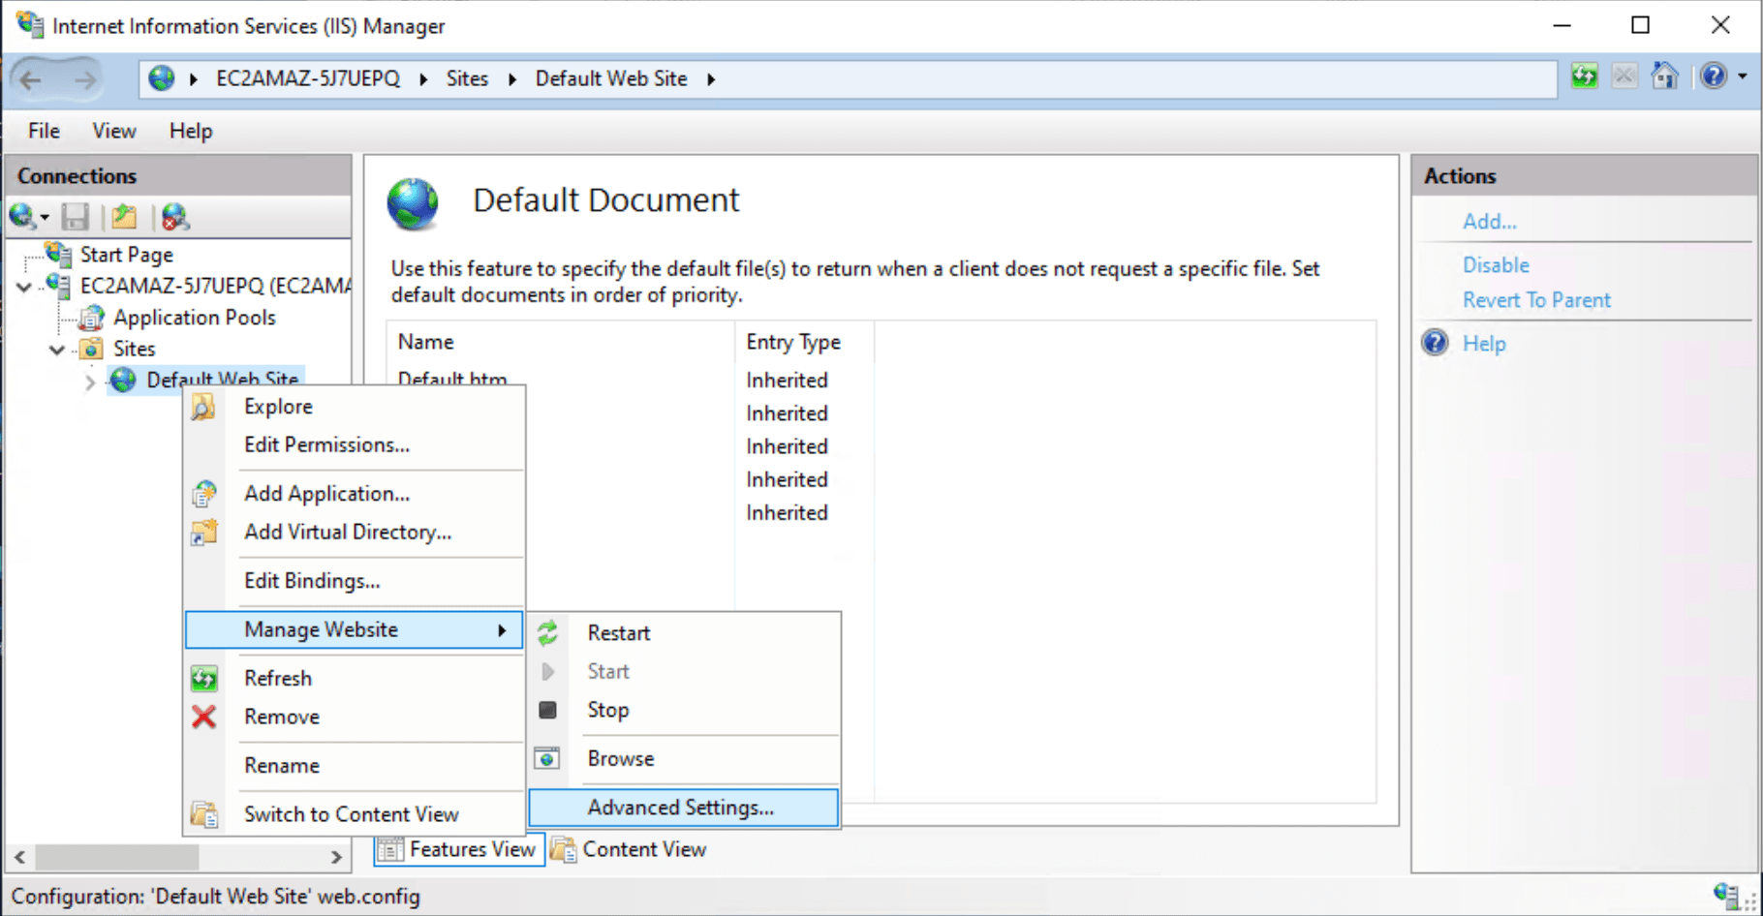Click the Disable action link
Screen dimensions: 1763x916
point(1496,265)
